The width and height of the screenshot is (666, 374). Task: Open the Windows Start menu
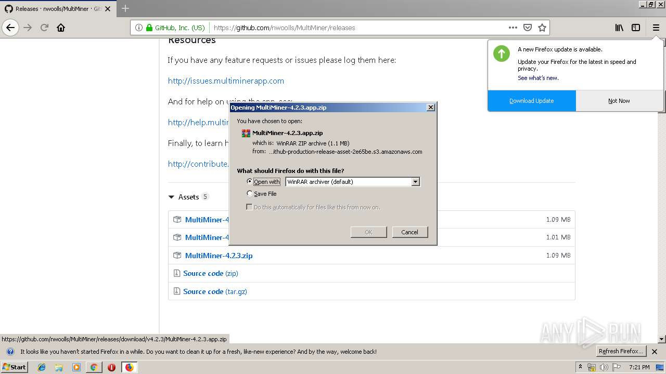[15, 367]
